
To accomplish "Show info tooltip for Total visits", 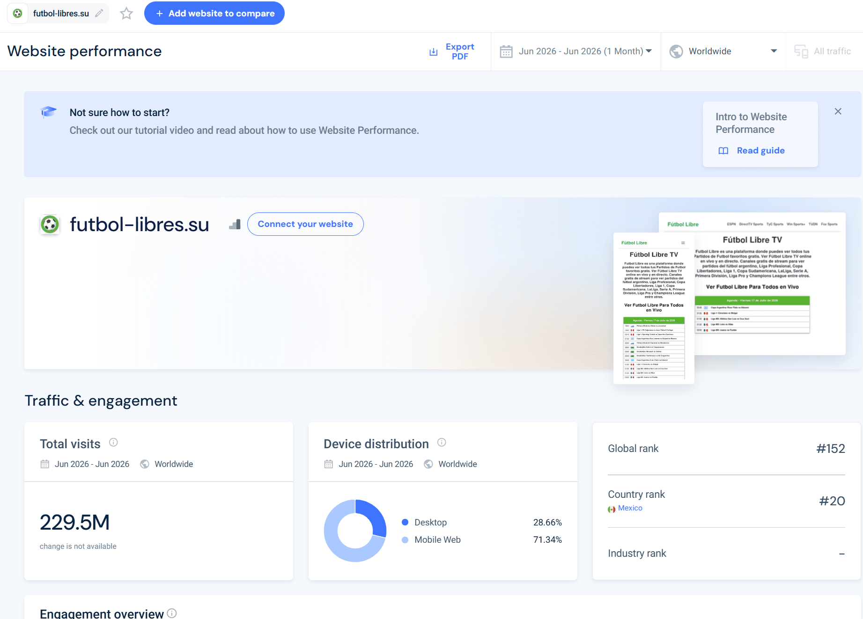I will click(113, 442).
